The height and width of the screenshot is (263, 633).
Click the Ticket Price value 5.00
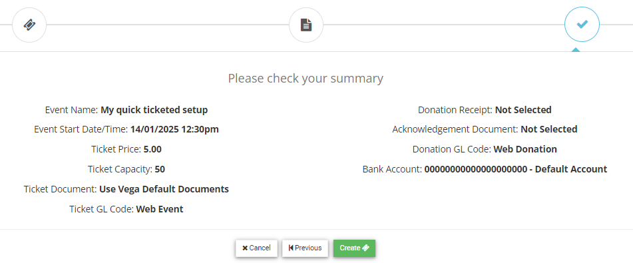pyautogui.click(x=152, y=150)
